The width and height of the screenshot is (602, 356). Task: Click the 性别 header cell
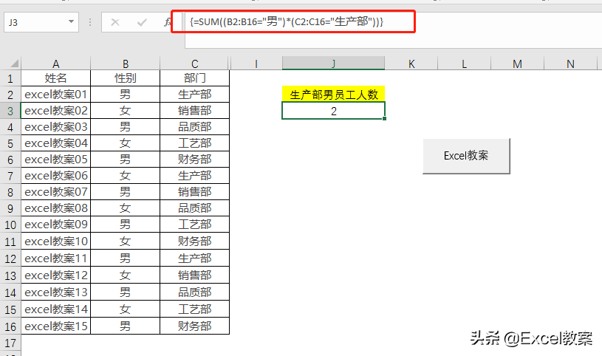click(x=125, y=78)
